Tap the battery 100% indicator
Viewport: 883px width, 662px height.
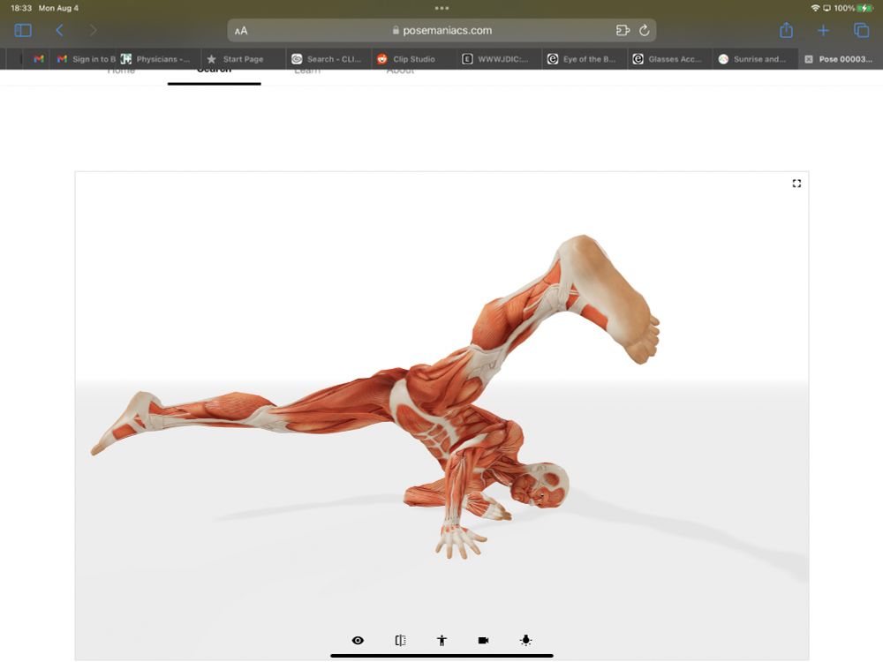coord(853,8)
